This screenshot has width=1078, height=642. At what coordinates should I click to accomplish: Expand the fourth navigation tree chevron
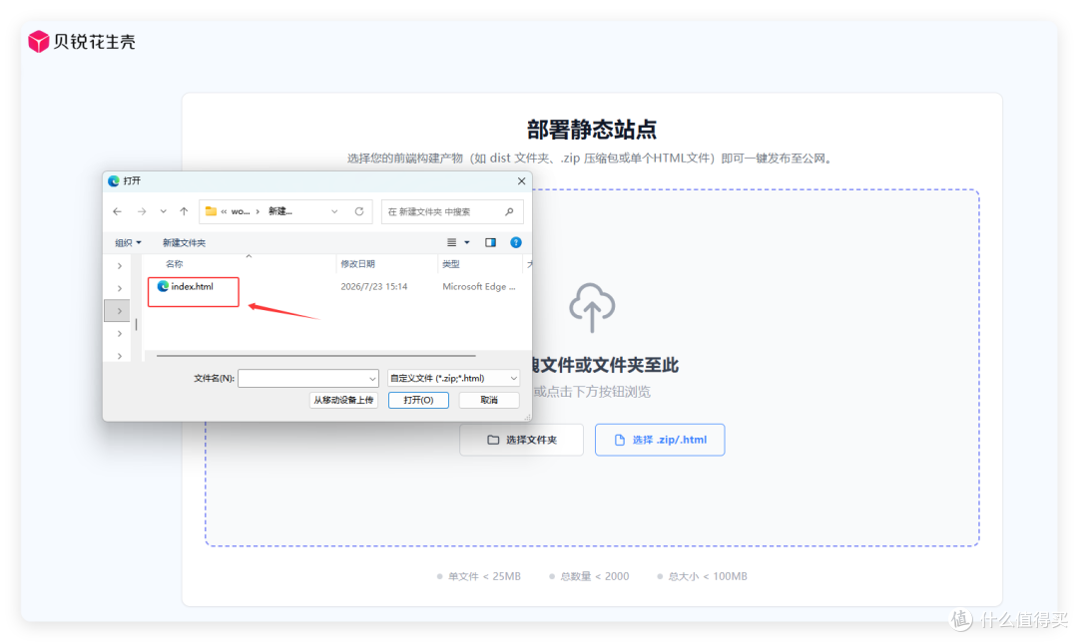click(120, 334)
